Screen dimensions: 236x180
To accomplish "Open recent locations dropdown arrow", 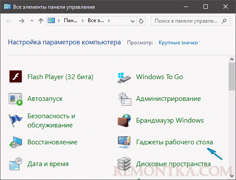I will [32, 20].
